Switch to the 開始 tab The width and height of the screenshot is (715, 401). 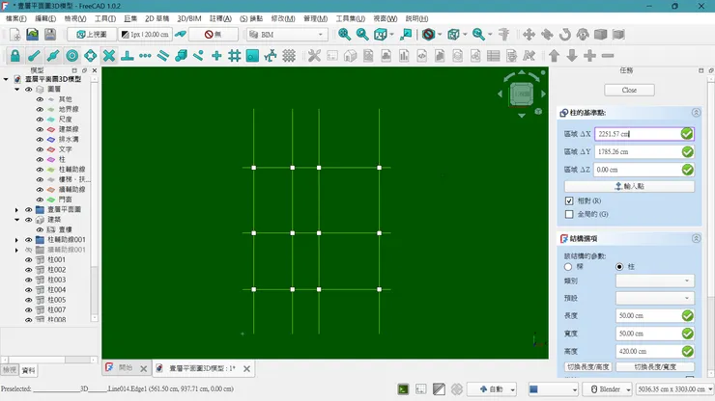click(x=125, y=368)
